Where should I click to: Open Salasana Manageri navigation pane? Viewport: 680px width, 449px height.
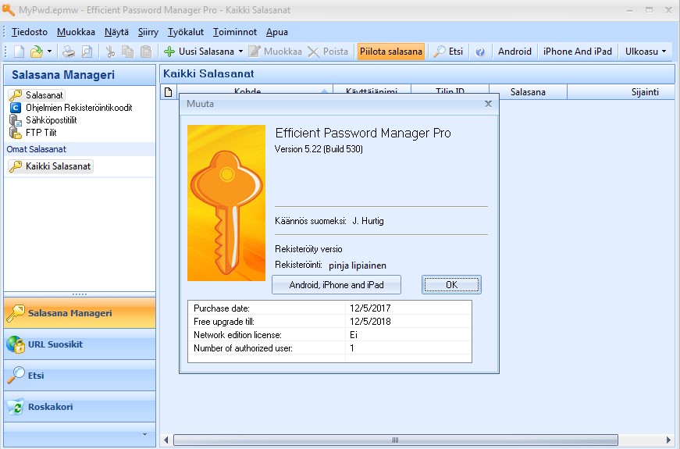[x=80, y=313]
